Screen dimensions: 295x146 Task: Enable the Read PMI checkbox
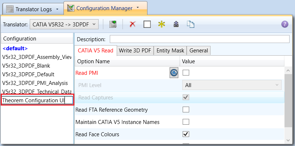pos(186,73)
